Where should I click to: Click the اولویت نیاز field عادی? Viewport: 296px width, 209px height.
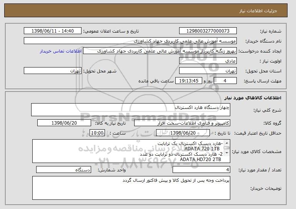(208, 61)
